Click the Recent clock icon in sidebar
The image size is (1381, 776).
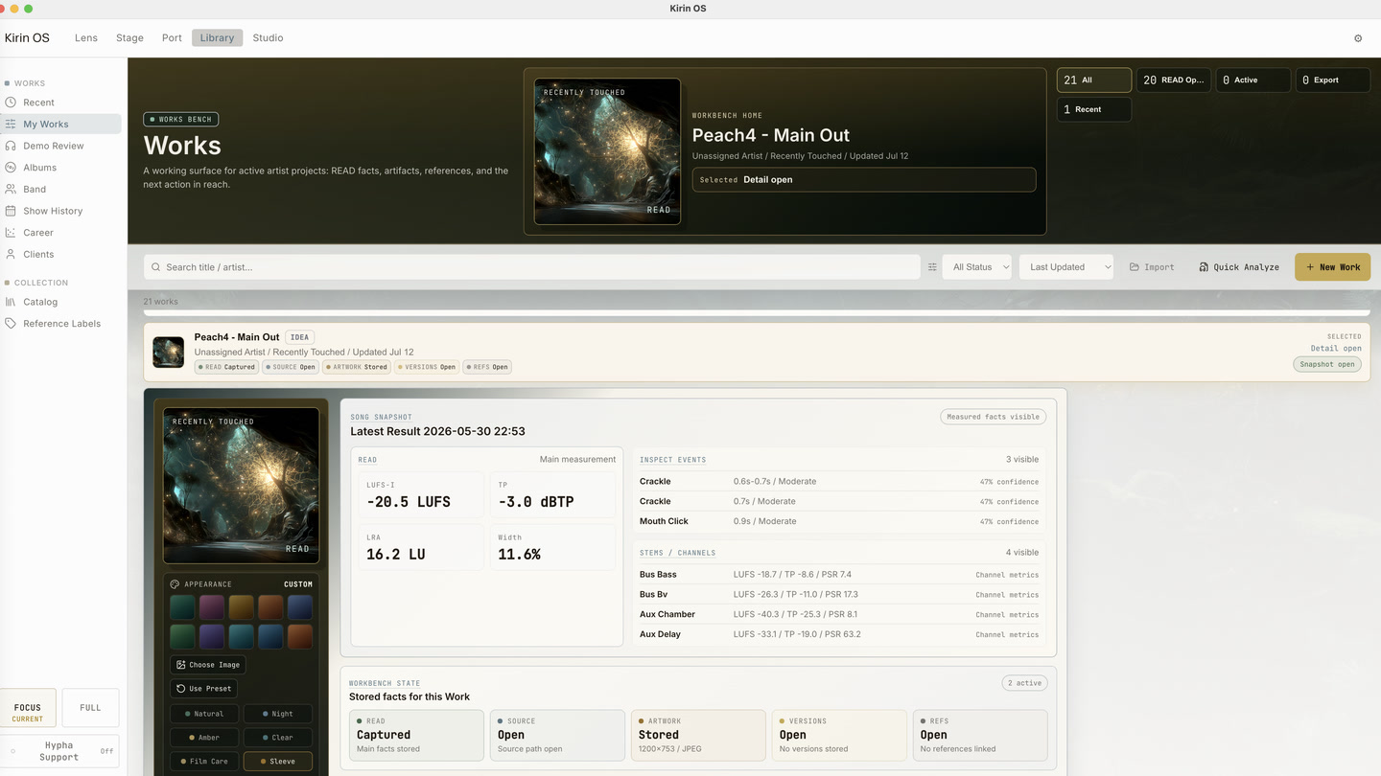[x=11, y=103]
